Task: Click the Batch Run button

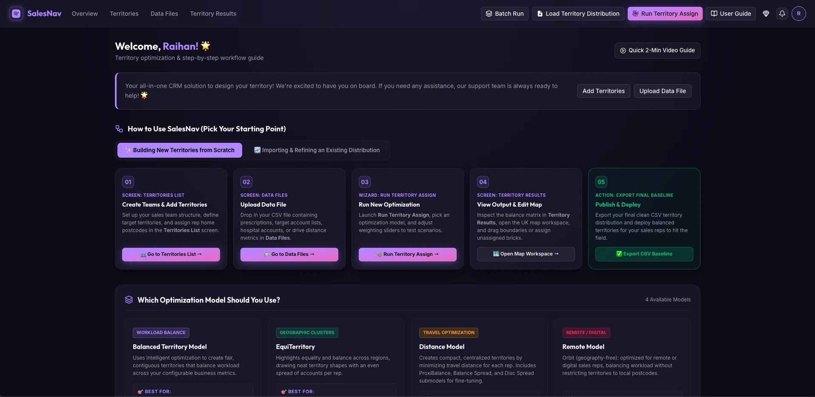Action: pos(505,14)
